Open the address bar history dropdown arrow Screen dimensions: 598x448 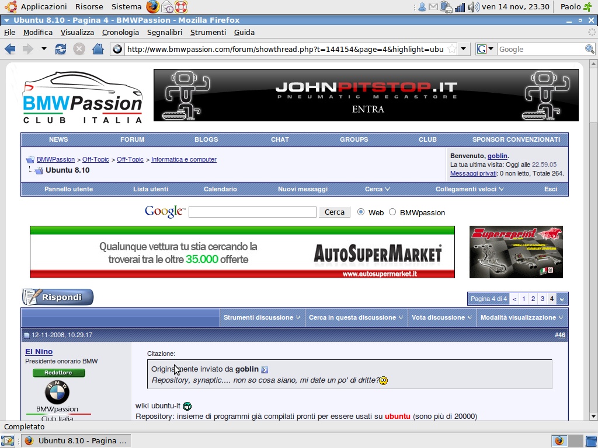click(x=464, y=49)
